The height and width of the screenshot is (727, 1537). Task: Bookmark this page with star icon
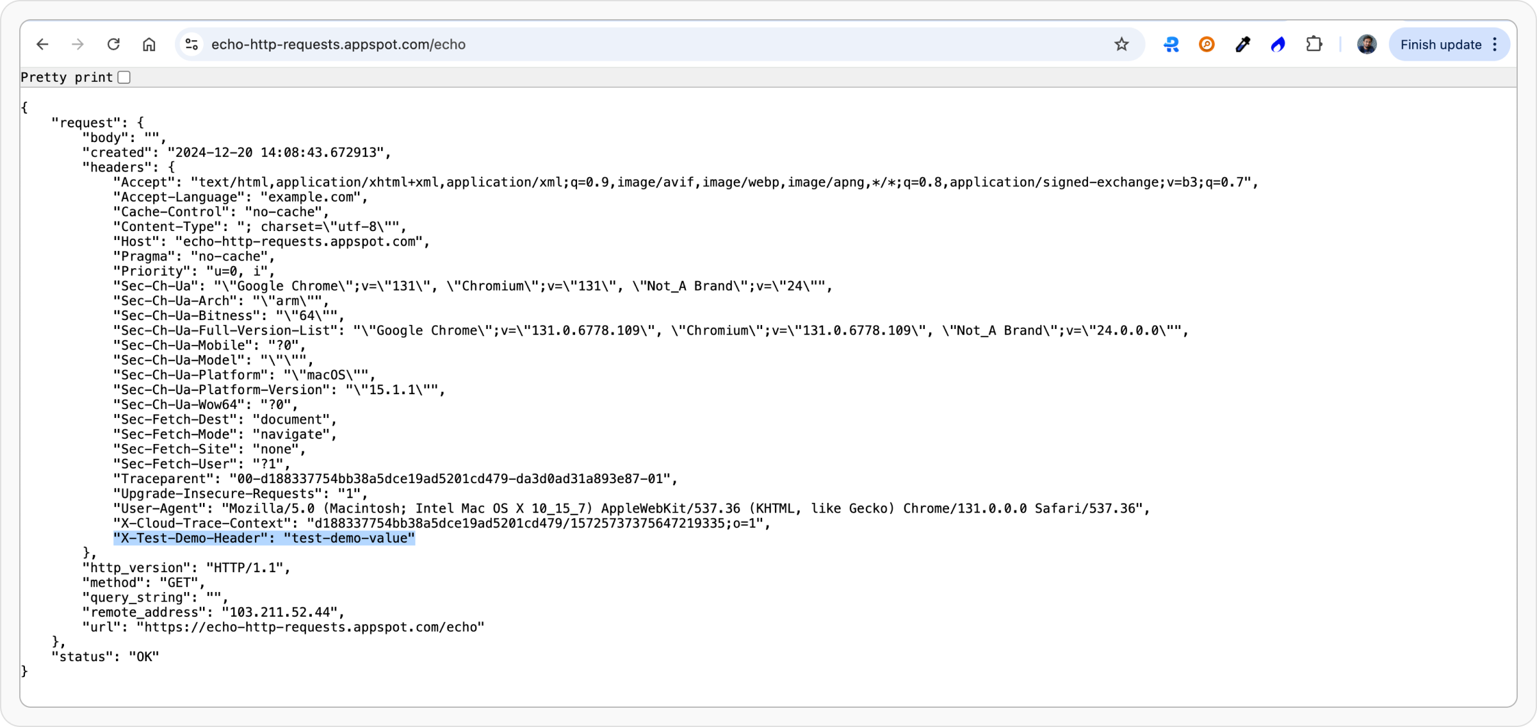pos(1121,44)
